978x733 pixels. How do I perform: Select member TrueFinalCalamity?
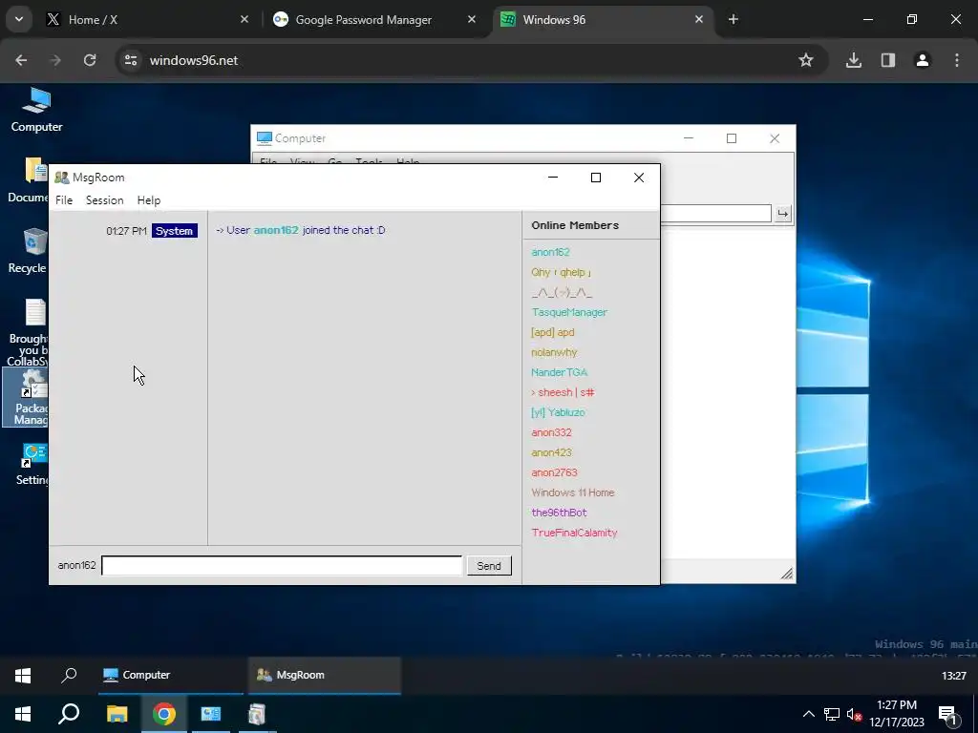[x=574, y=533]
